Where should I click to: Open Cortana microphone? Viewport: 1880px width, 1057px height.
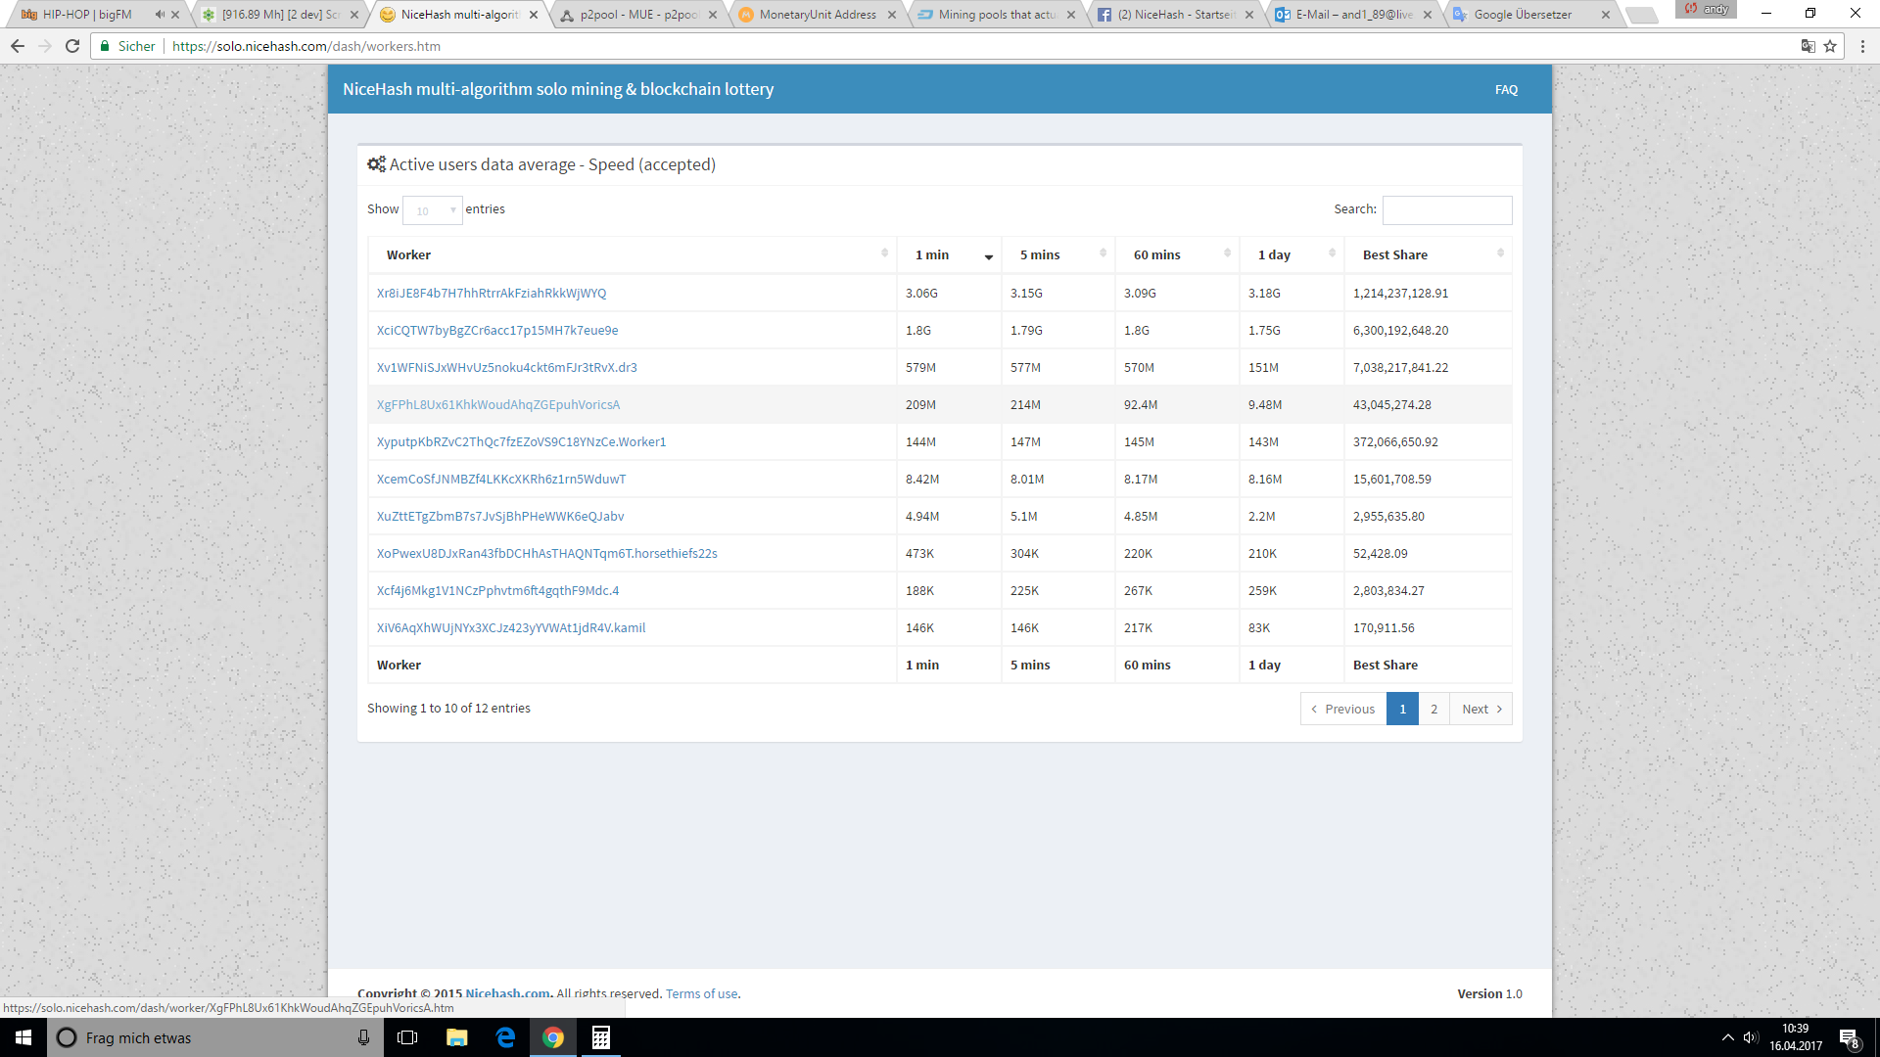coord(363,1037)
